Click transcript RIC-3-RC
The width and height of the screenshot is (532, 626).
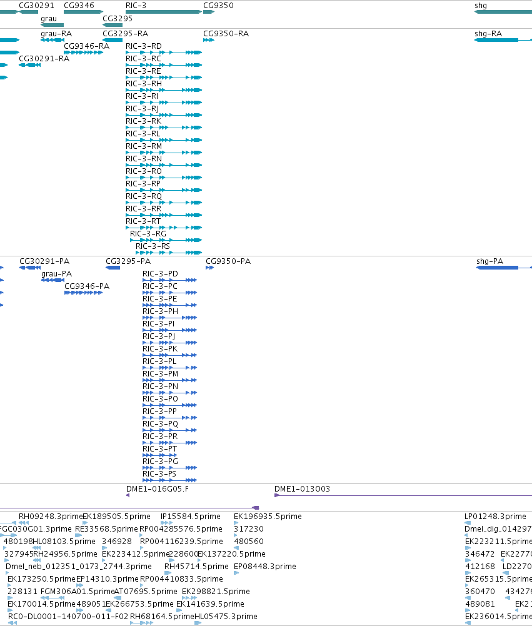pos(164,65)
